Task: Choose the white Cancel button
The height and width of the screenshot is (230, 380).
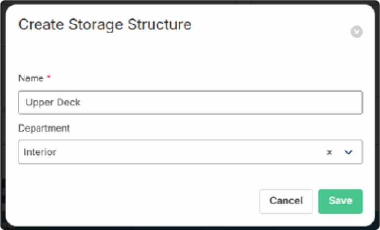Action: click(286, 201)
